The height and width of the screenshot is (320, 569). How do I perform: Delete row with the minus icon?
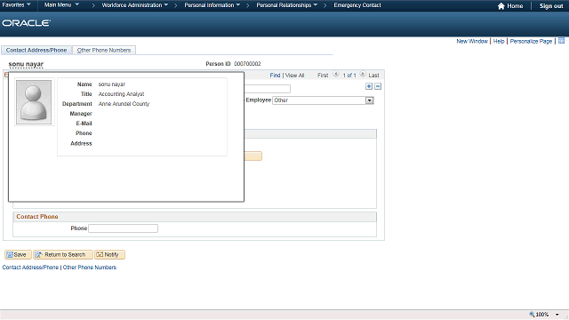pyautogui.click(x=378, y=86)
